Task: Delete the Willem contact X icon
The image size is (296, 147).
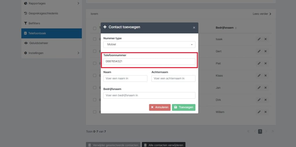Action: tap(265, 112)
